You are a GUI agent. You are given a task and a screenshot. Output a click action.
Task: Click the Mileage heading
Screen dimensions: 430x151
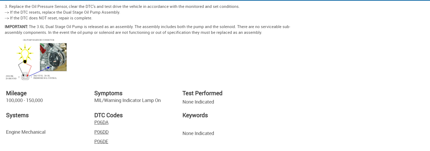click(16, 93)
